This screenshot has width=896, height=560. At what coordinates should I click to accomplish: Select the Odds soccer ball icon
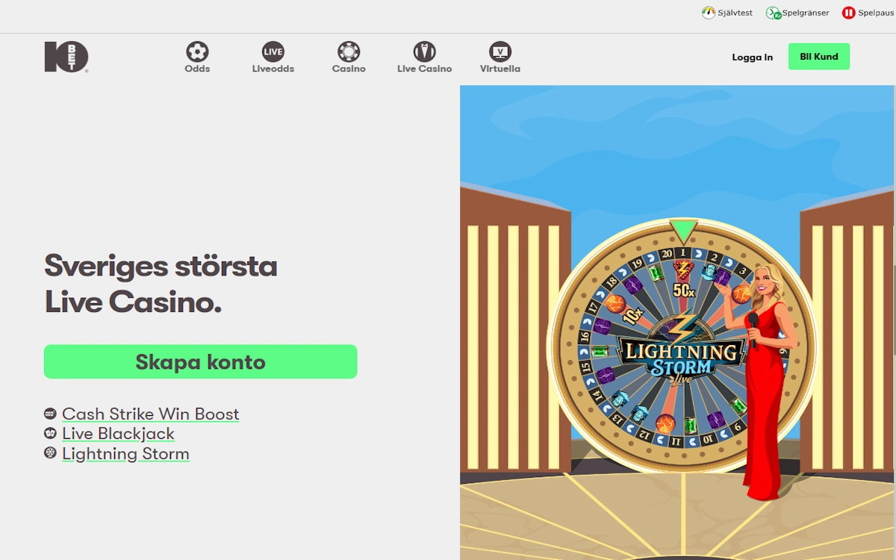coord(196,52)
